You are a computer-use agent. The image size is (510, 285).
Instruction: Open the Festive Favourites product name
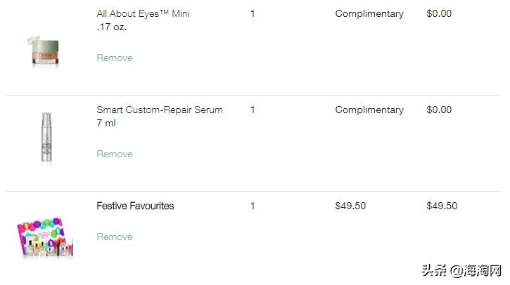135,206
